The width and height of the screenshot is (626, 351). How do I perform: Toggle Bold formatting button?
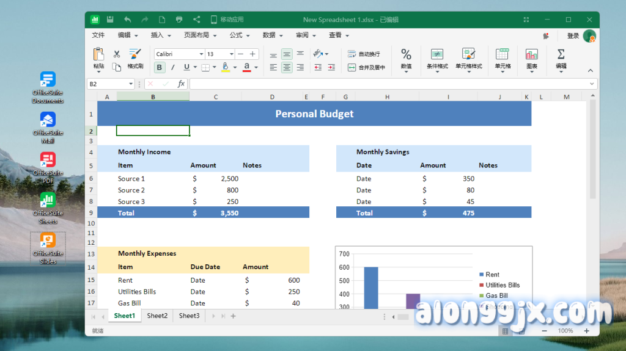(x=160, y=67)
